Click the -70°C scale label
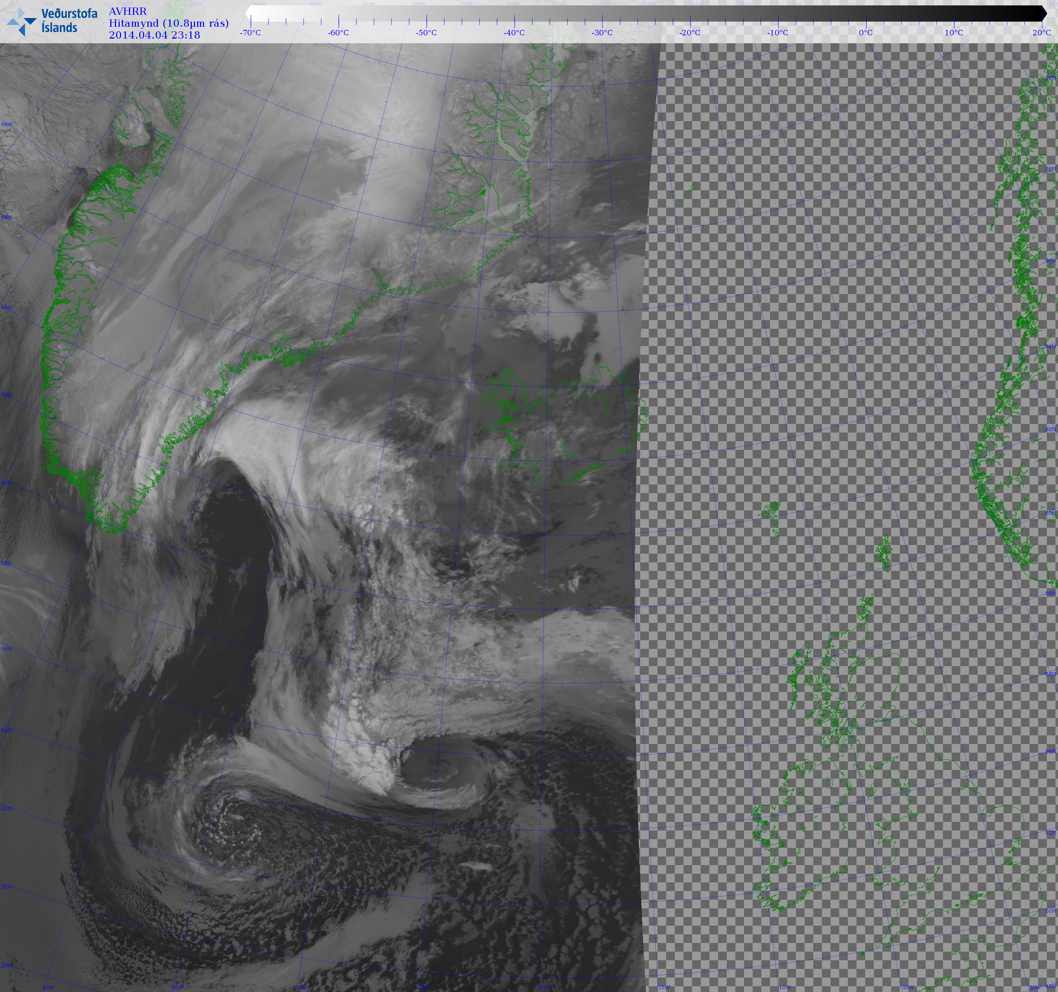The height and width of the screenshot is (992, 1058). point(250,33)
